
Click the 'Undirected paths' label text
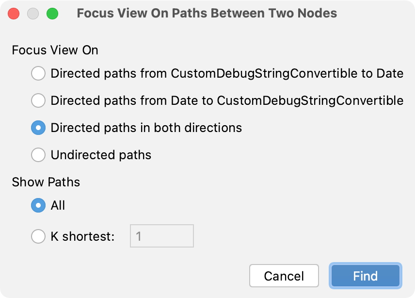101,155
